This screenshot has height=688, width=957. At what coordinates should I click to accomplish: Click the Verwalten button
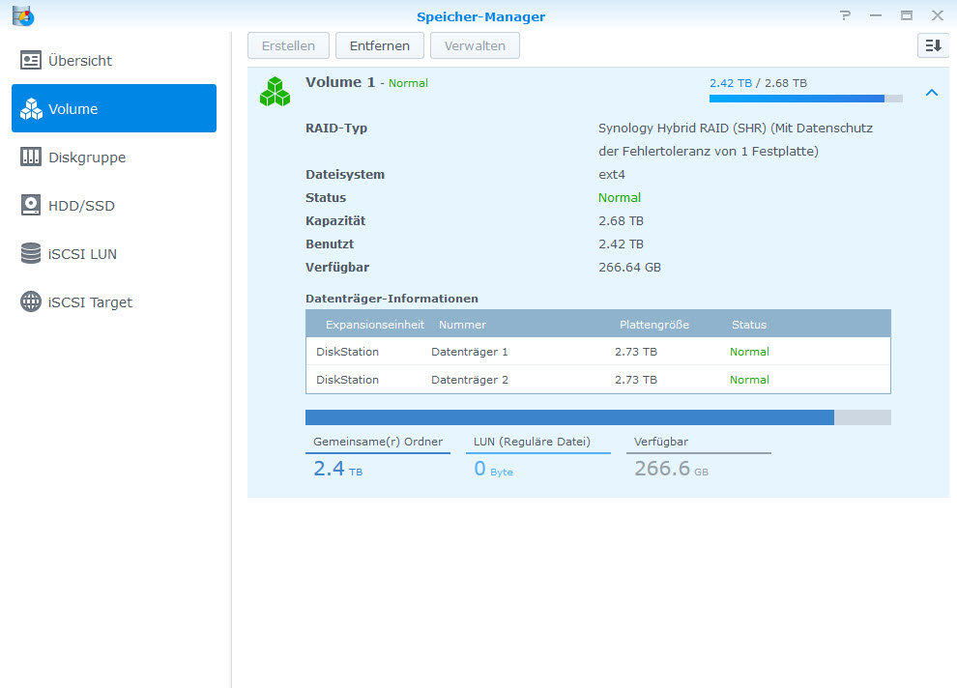(475, 45)
